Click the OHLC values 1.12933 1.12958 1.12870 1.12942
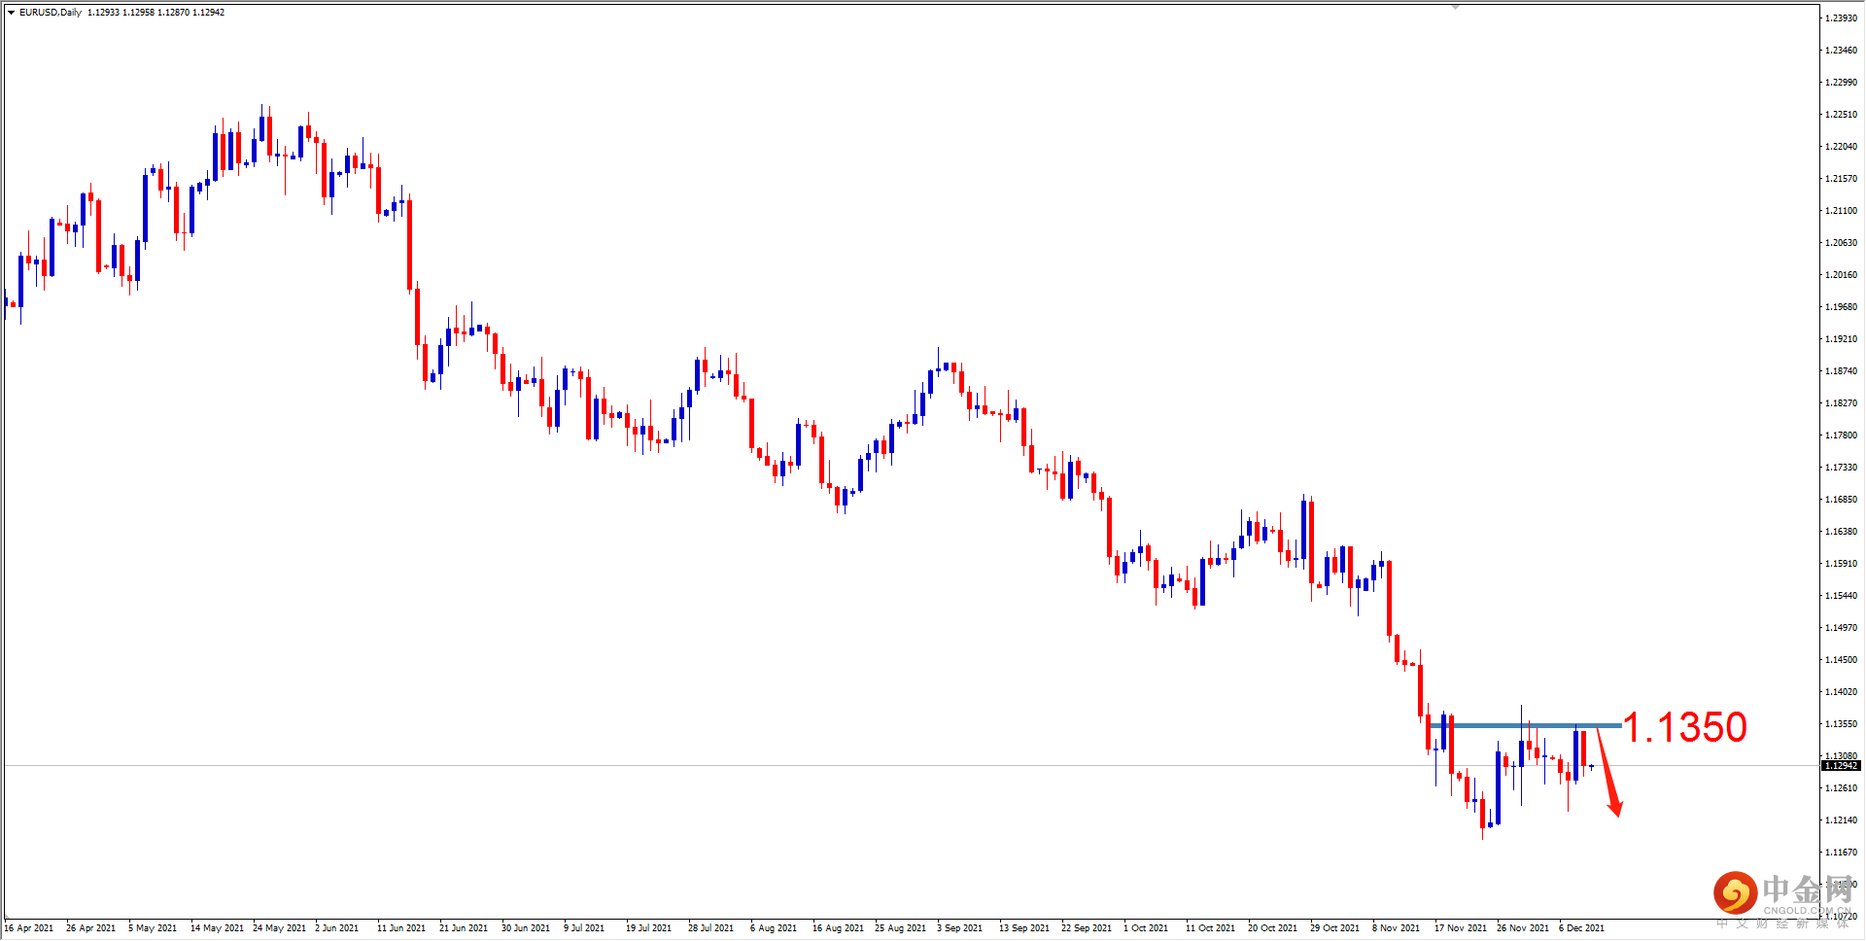The width and height of the screenshot is (1866, 941). (x=155, y=13)
